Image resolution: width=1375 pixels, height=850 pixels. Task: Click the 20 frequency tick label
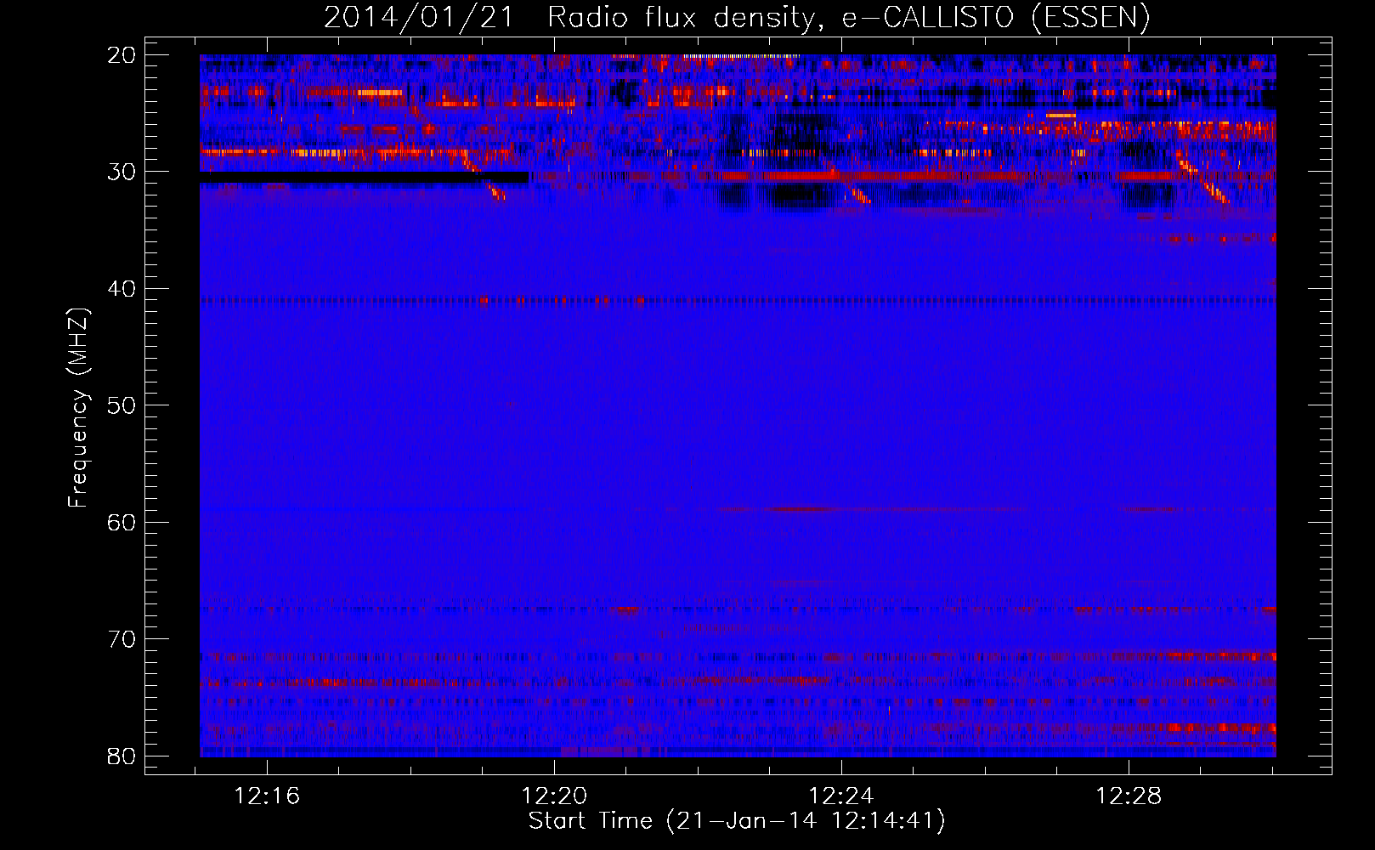(122, 55)
